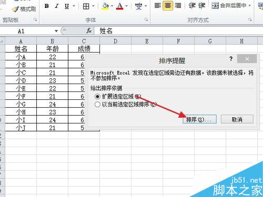Click age cell 22 in 小A row

(52, 57)
